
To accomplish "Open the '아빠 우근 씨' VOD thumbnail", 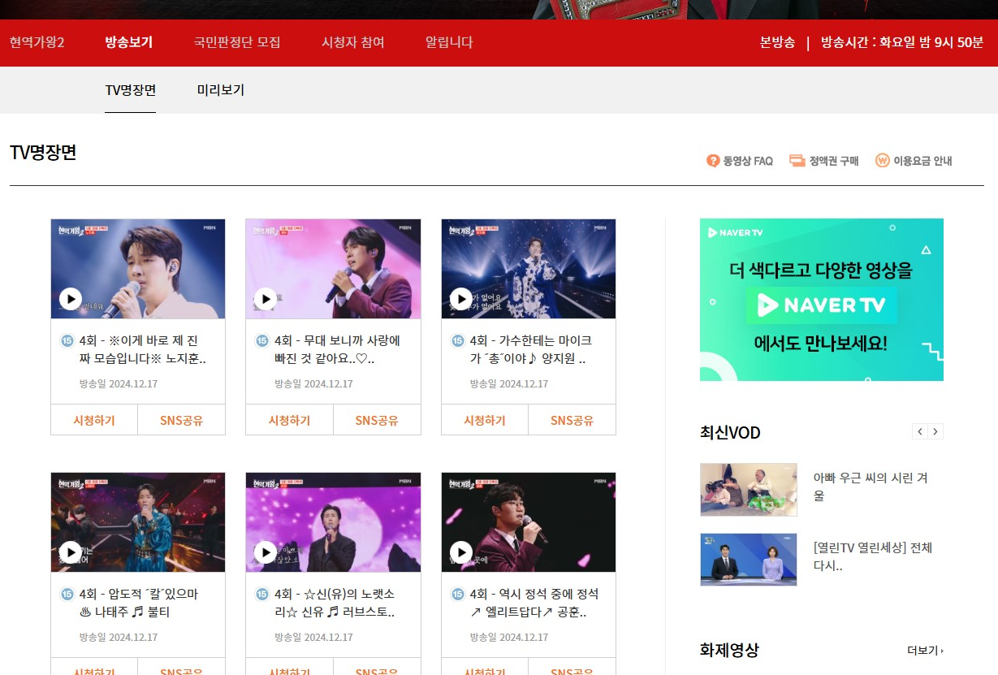I will pos(748,489).
